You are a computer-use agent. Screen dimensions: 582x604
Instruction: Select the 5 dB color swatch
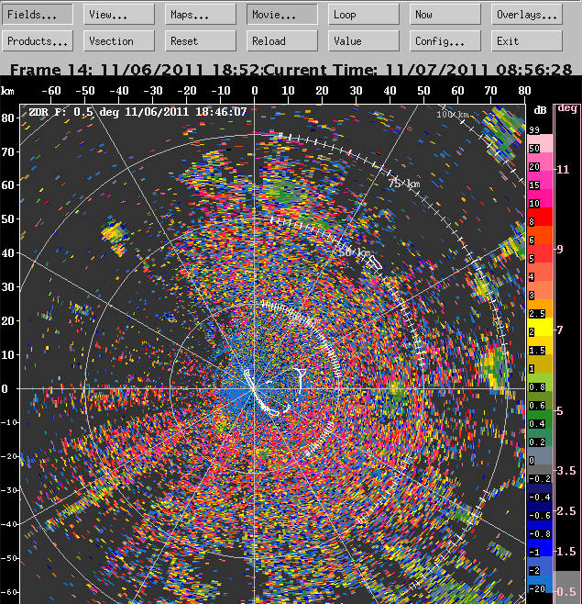540,254
